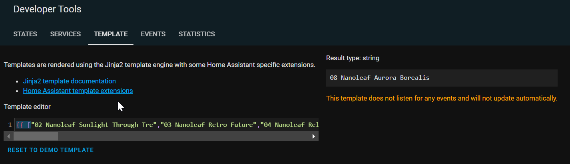Click the scrollbar right arrow in editor

click(x=314, y=136)
